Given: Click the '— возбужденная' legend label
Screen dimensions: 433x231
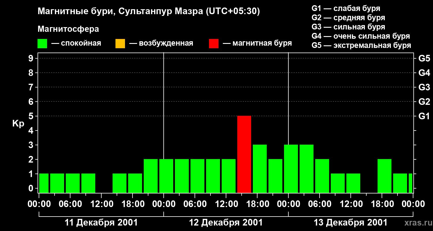Looking at the screenshot, I should tap(161, 43).
